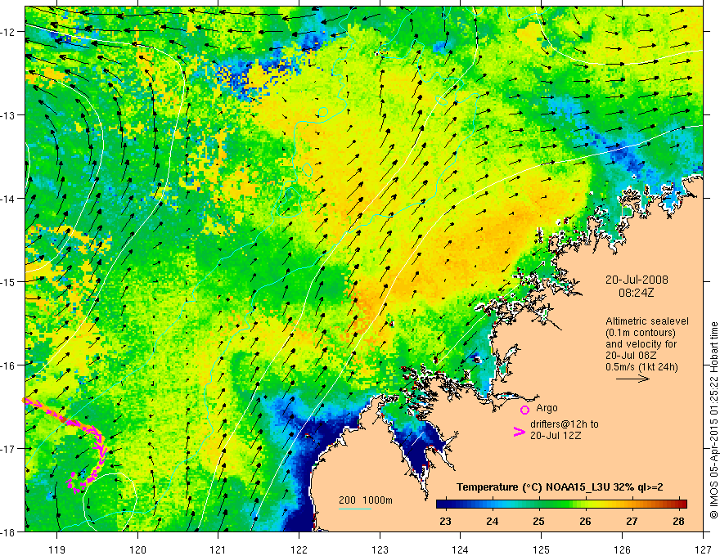Viewport: 720px width, 556px height.
Task: Click the longitude label 120
Action: [137, 549]
